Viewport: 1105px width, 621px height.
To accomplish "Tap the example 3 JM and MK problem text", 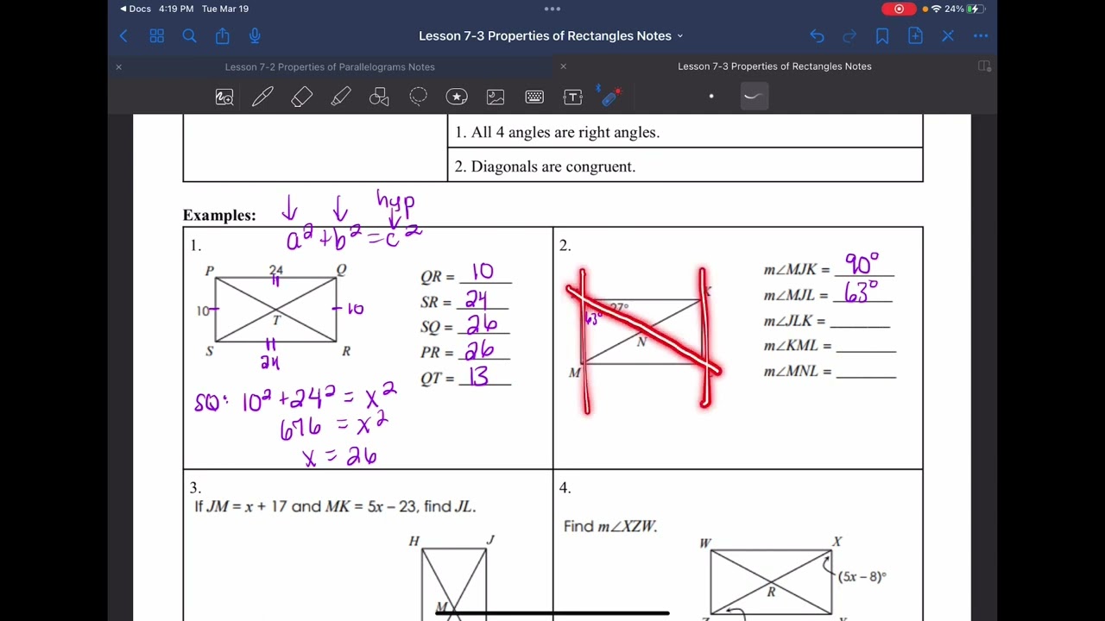I will pos(335,506).
